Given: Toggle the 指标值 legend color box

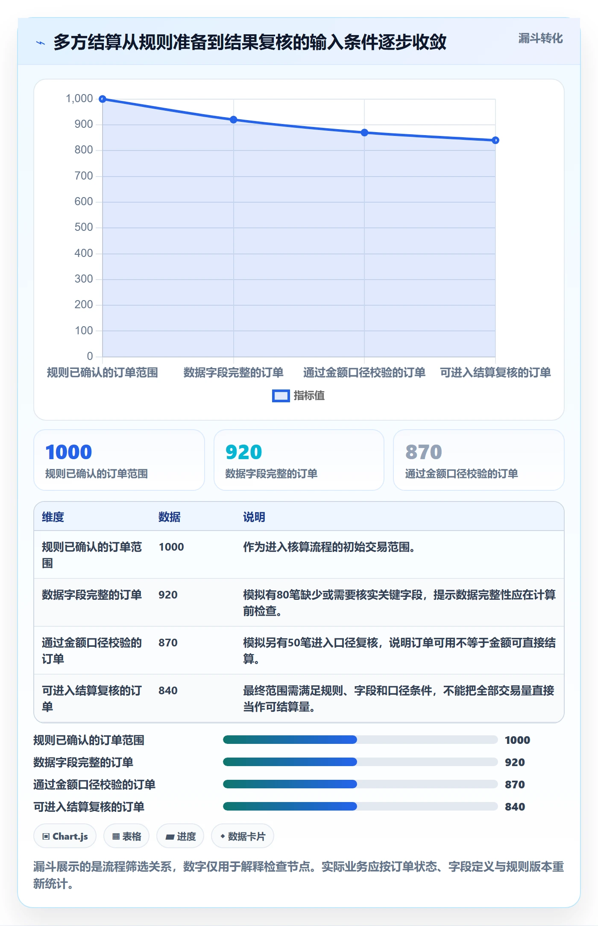Looking at the screenshot, I should [x=281, y=396].
